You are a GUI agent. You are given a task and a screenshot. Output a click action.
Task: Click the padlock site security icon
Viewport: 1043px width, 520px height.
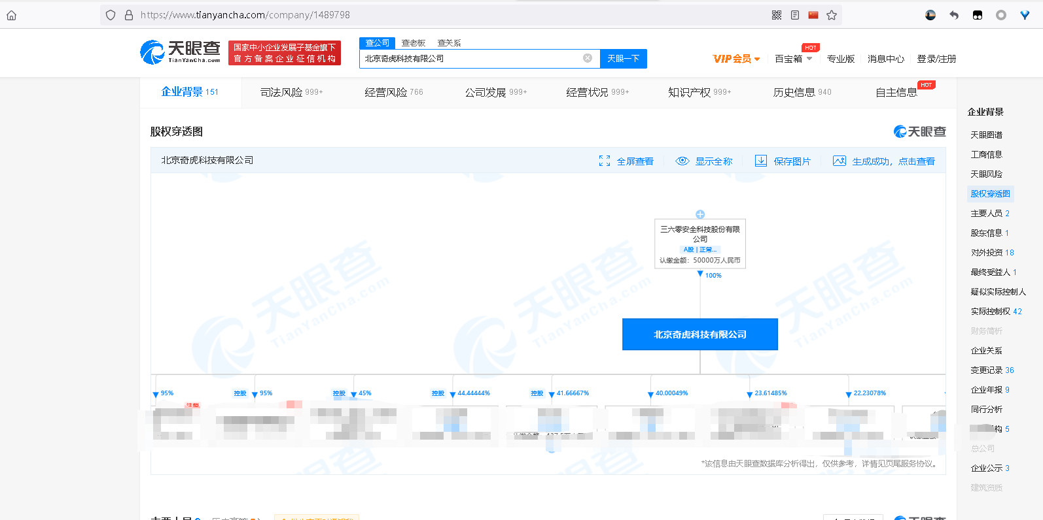pos(129,15)
